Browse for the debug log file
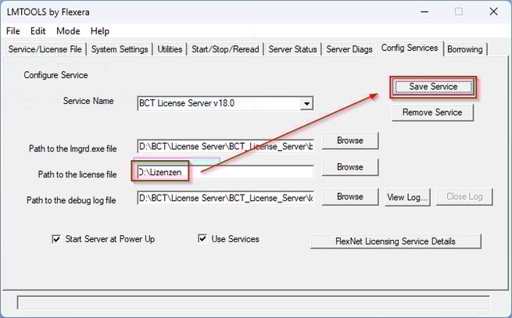This screenshot has height=318, width=512. [350, 197]
